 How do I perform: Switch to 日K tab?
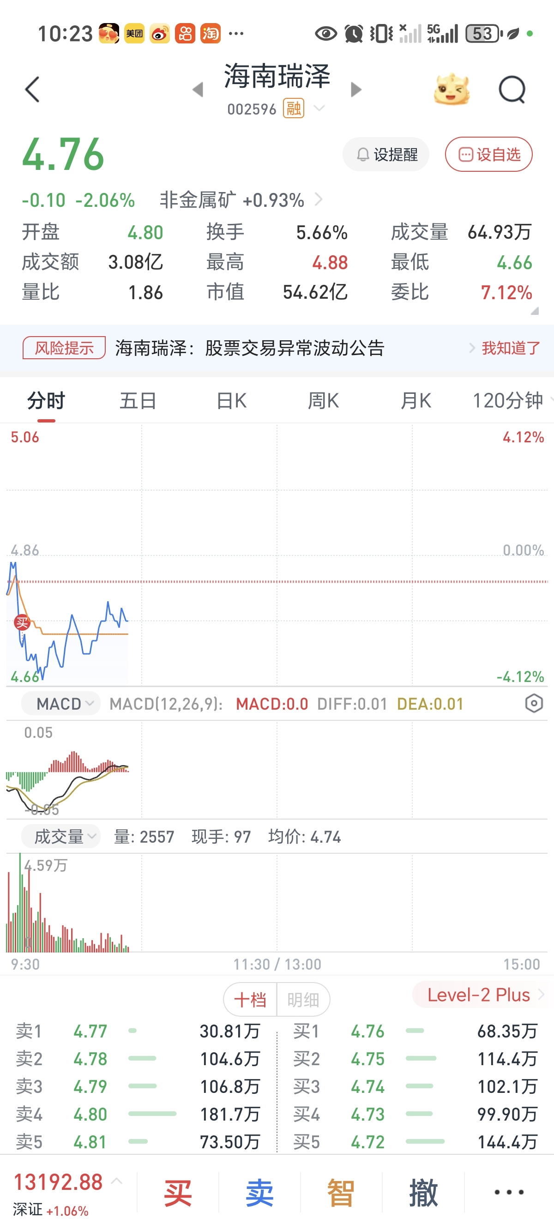point(232,400)
